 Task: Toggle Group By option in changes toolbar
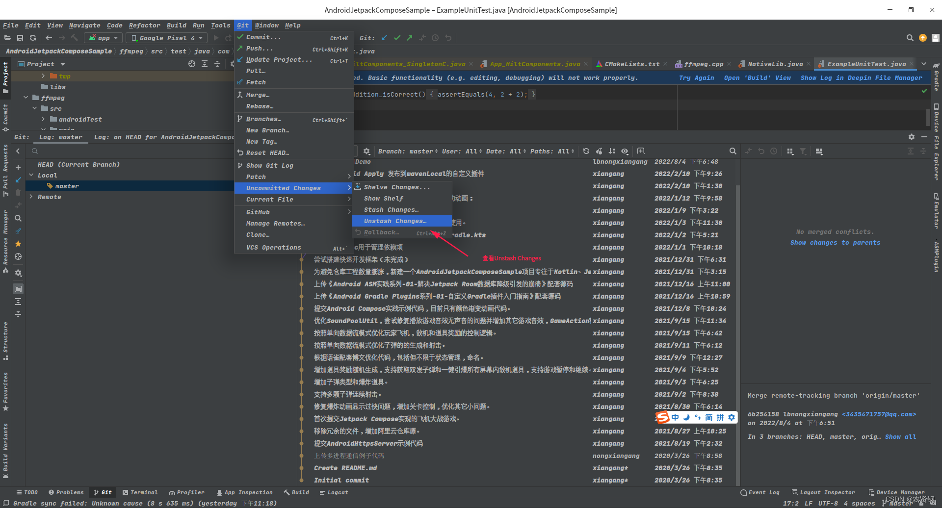coord(790,151)
